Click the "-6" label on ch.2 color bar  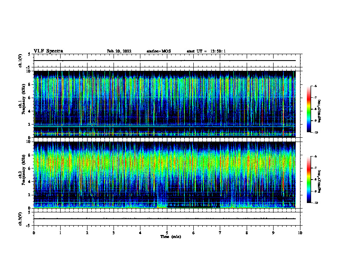315,157
